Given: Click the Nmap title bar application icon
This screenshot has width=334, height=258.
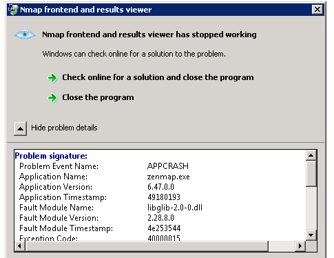Looking at the screenshot, I should pyautogui.click(x=13, y=10).
